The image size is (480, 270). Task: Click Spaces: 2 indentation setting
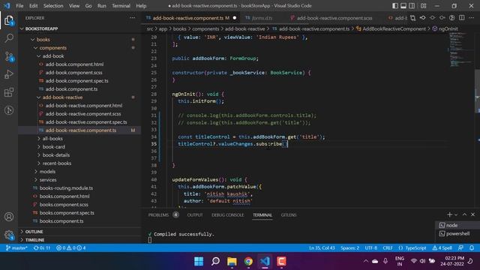point(349,248)
